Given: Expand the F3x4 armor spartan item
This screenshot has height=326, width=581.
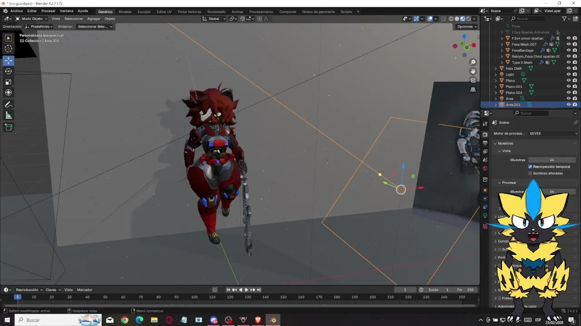Looking at the screenshot, I should pyautogui.click(x=502, y=38).
